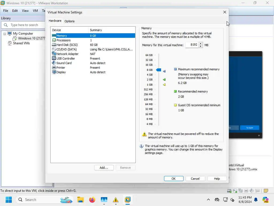
Task: Switch to the Options tab
Action: (x=70, y=21)
